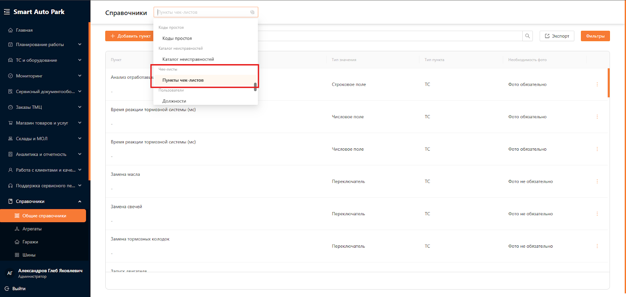Click the Агрегаты icon in sidebar

[17, 229]
